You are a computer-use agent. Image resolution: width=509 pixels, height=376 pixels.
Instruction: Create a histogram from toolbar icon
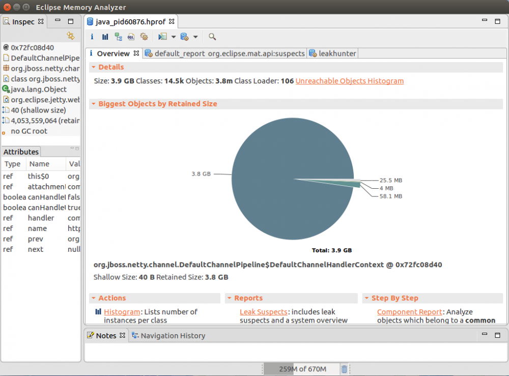tap(105, 37)
